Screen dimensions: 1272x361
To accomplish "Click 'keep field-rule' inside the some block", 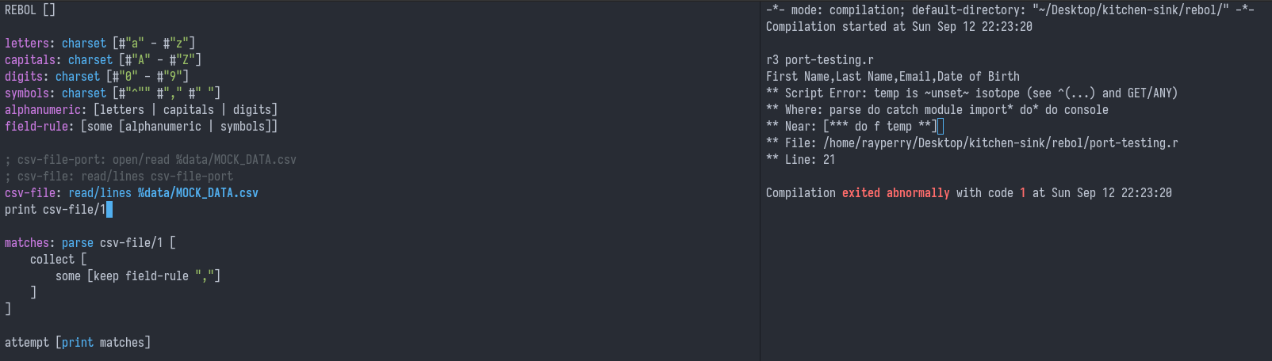I will coord(141,276).
